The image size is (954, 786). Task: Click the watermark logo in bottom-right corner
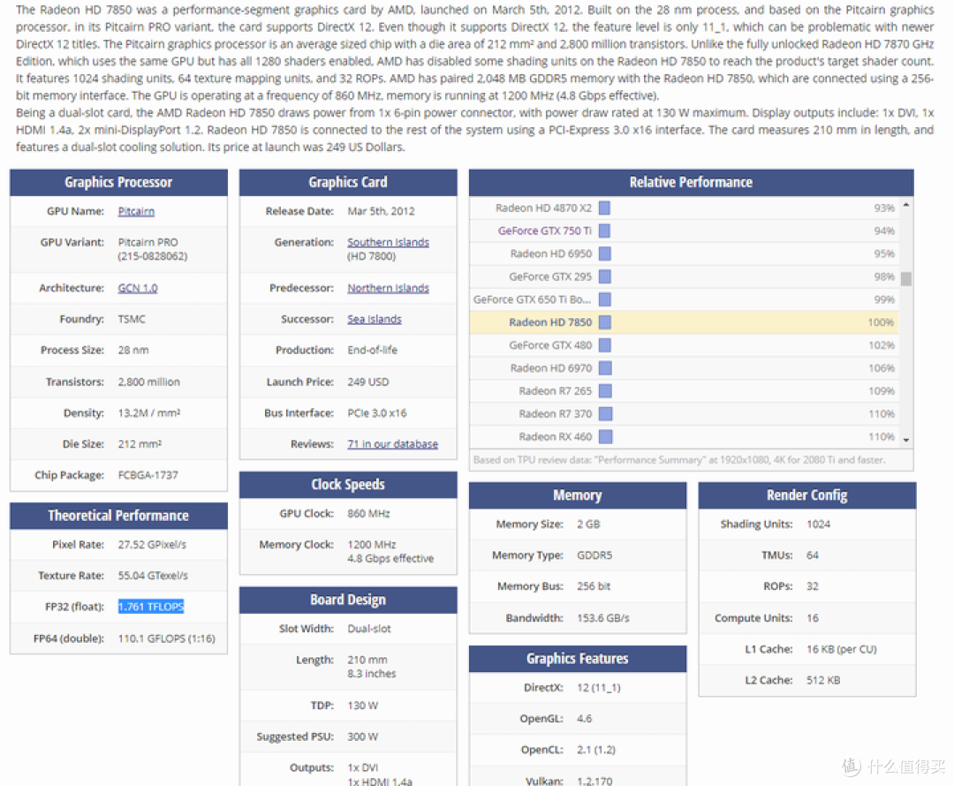coord(852,765)
